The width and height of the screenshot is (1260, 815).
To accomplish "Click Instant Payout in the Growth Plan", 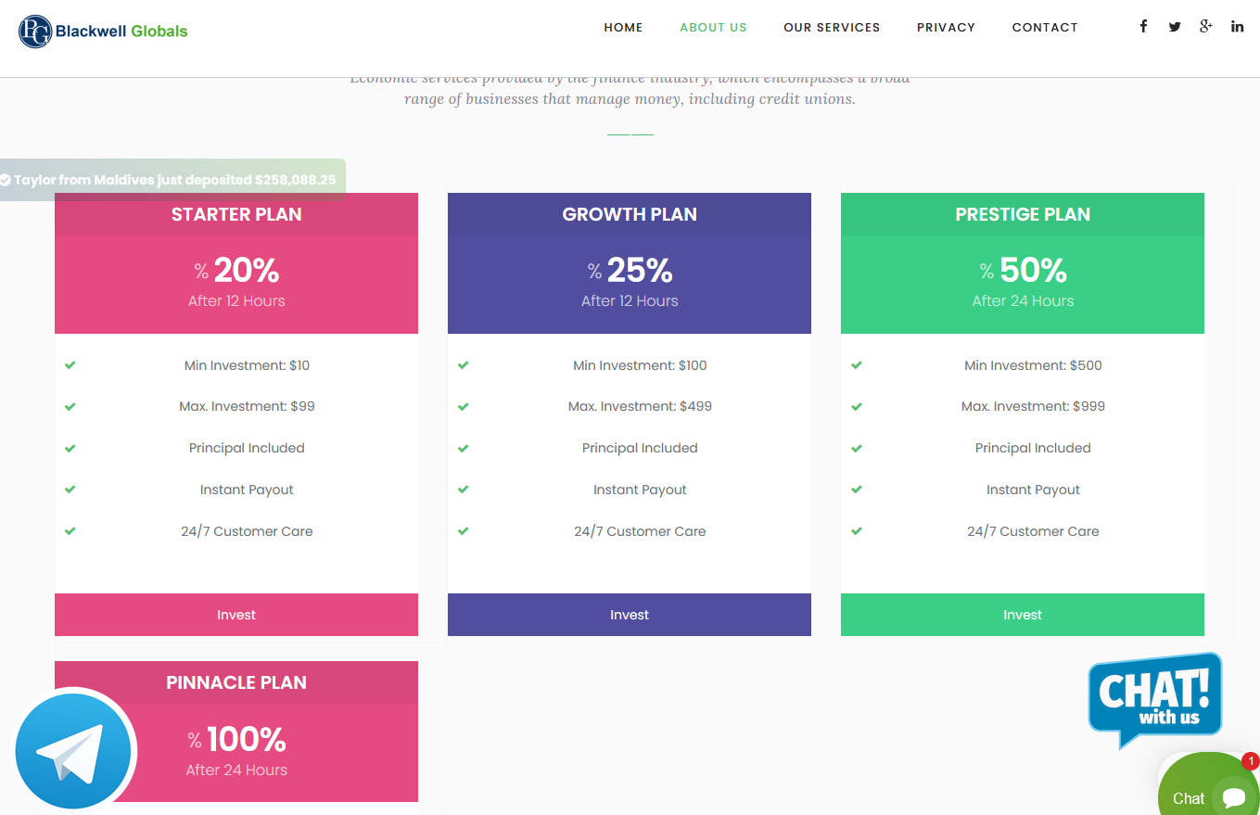I will tap(640, 490).
